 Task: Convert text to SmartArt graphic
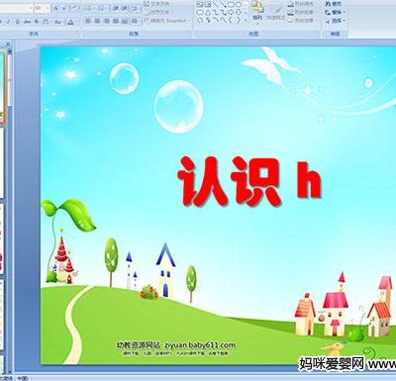165,21
